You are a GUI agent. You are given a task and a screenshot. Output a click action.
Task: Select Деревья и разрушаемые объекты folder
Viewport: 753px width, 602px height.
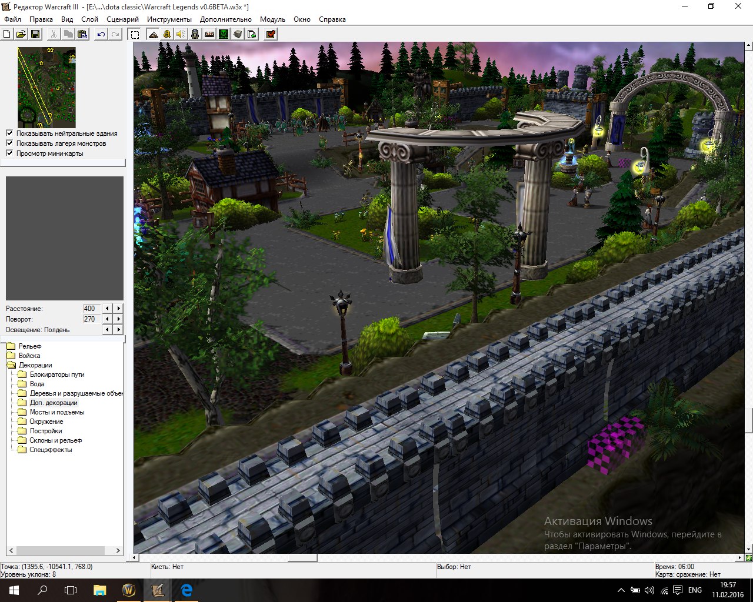point(71,393)
